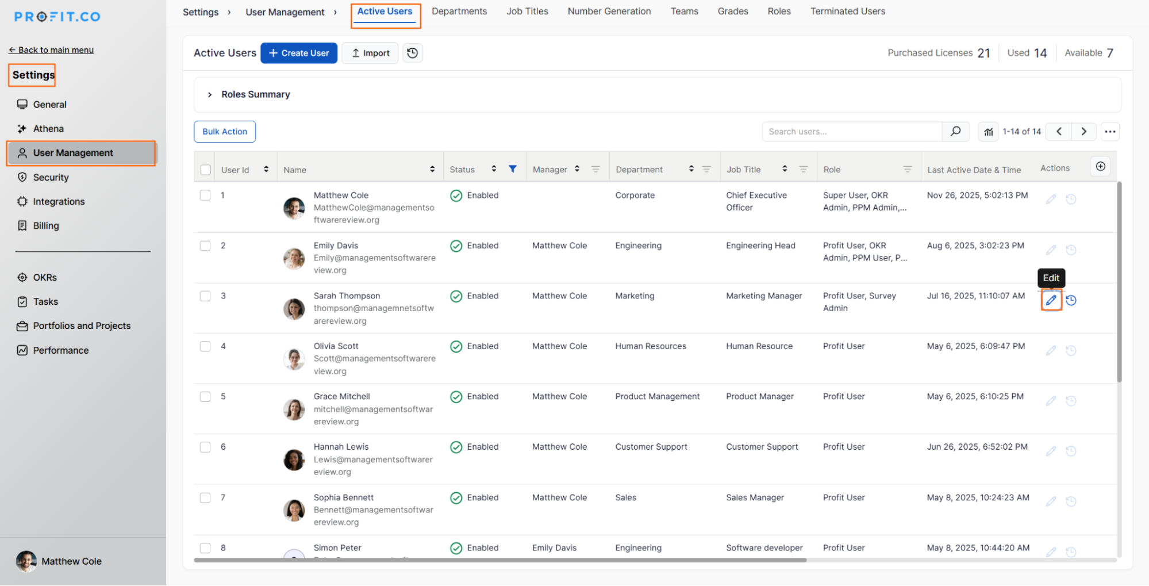Toggle the select-all checkbox in the header
1149x586 pixels.
pos(205,170)
